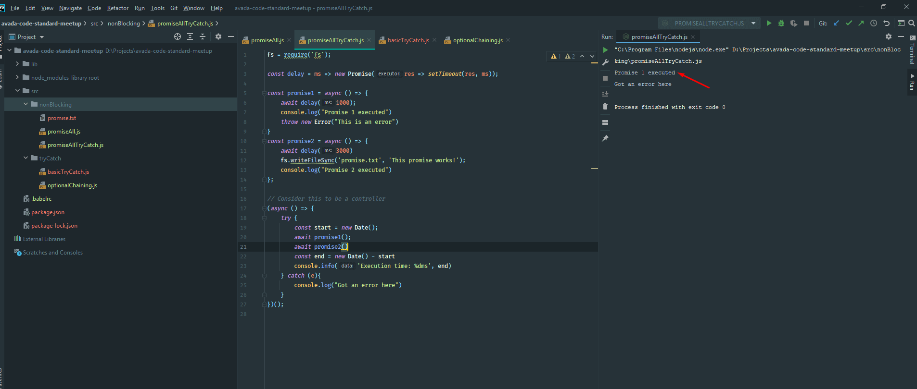Open the Refactor menu
Viewport: 917px width, 389px height.
(118, 8)
